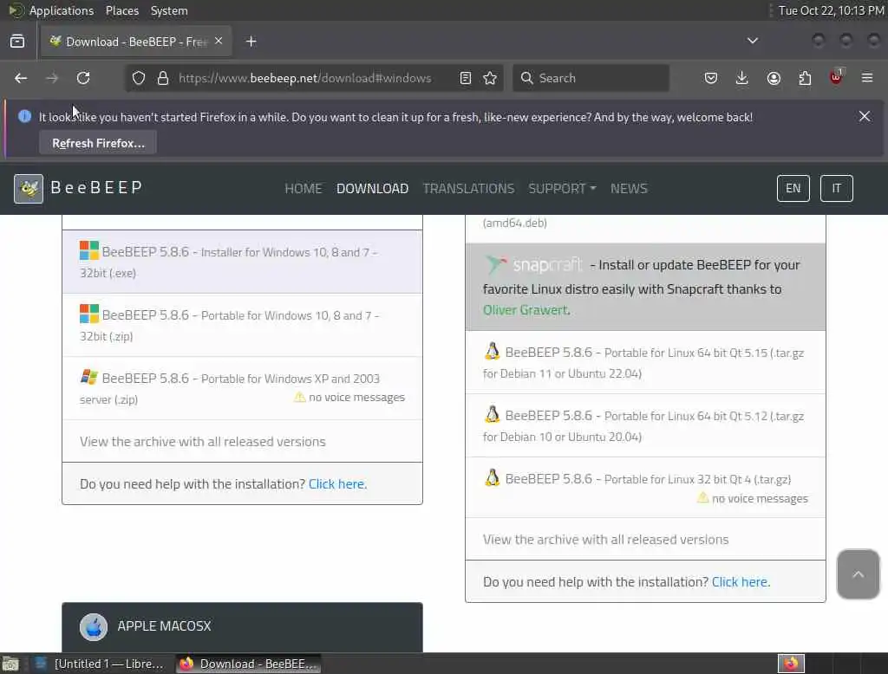Open Save to Pocket icon

click(711, 78)
